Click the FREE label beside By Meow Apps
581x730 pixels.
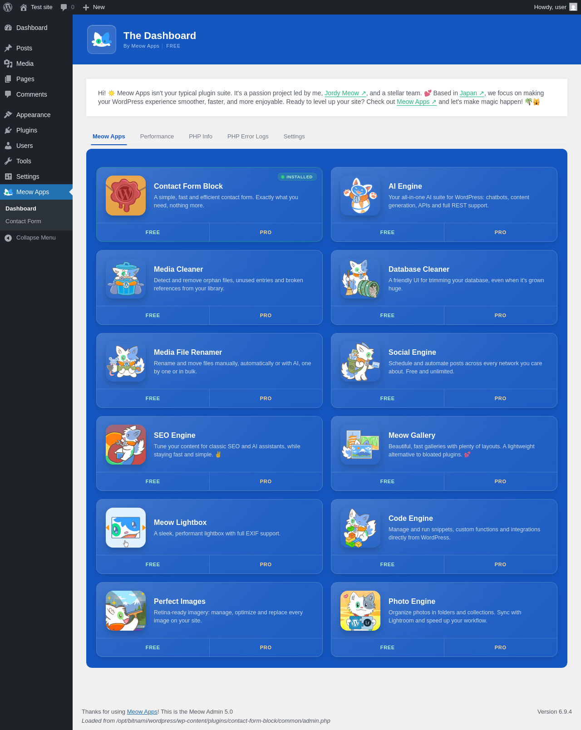click(173, 46)
